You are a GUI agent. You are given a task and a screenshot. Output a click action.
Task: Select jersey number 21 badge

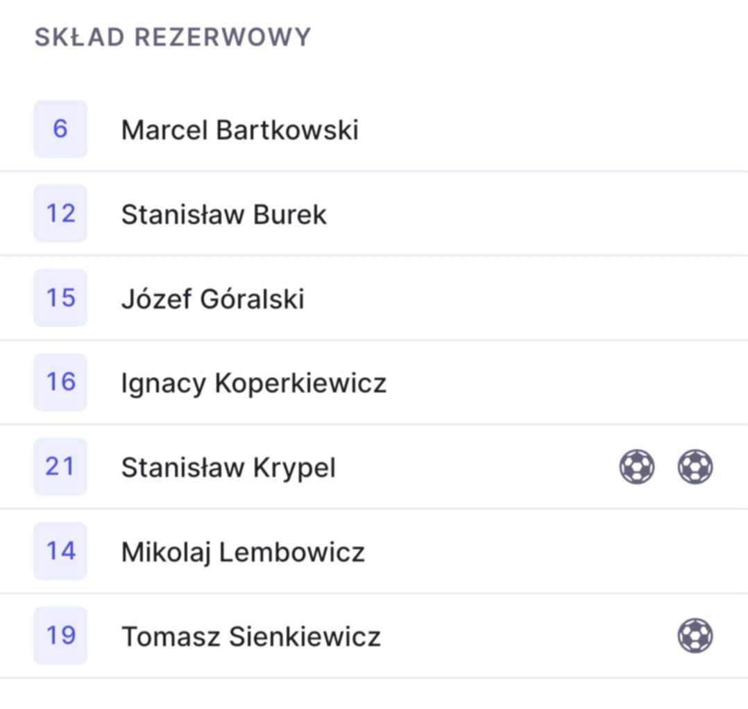pyautogui.click(x=60, y=466)
